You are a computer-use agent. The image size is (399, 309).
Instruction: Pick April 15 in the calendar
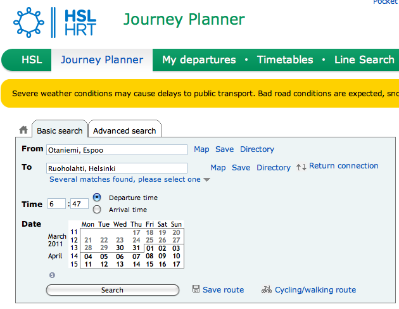click(149, 264)
